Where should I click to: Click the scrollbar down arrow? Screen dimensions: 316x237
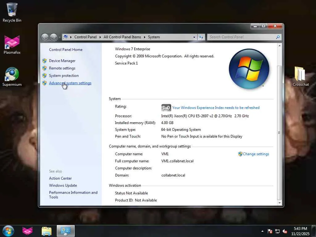[x=279, y=203]
